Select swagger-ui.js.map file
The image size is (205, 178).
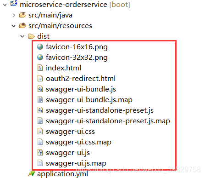[x=76, y=163]
